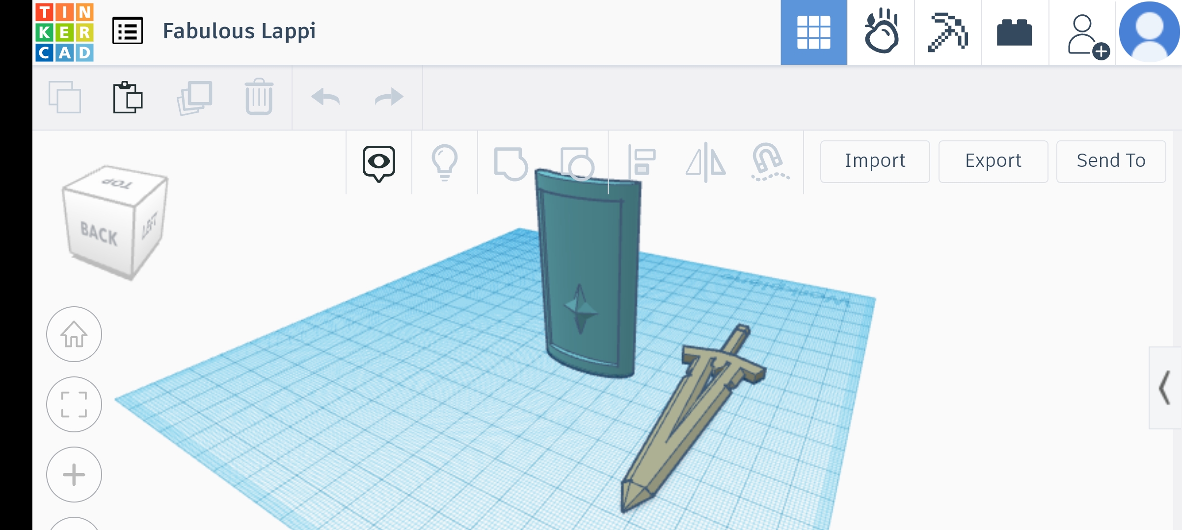Group the selected shapes
Image resolution: width=1182 pixels, height=530 pixels.
tap(510, 163)
